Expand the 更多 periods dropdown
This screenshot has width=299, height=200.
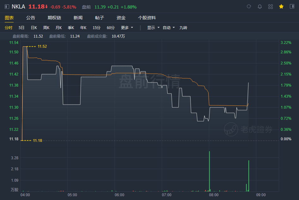(127, 28)
